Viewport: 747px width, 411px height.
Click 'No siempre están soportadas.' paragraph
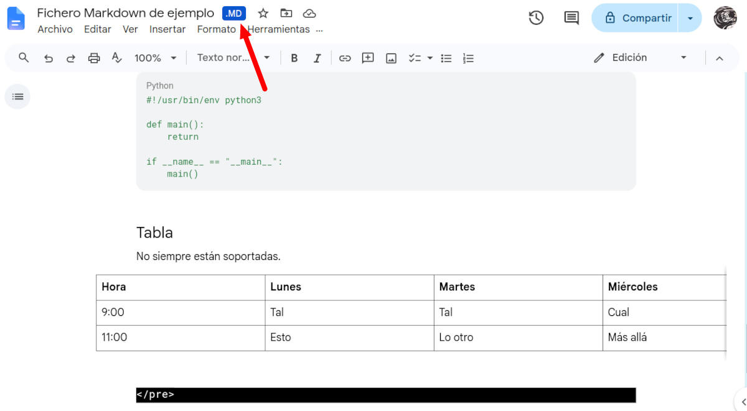pos(209,256)
